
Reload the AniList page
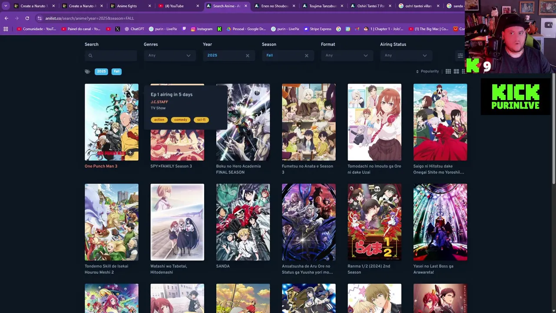[x=27, y=18]
